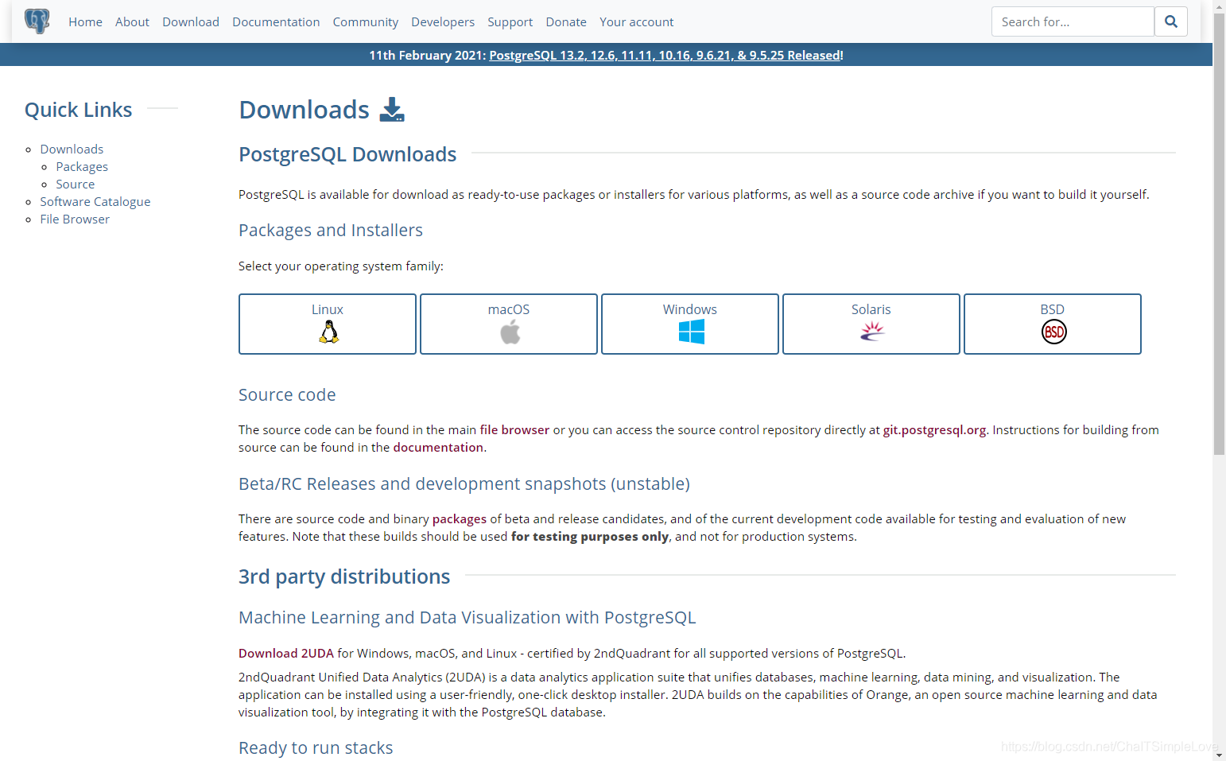Click the download arrow icon beside Downloads heading
Screen dimensions: 1226x761
[x=392, y=109]
